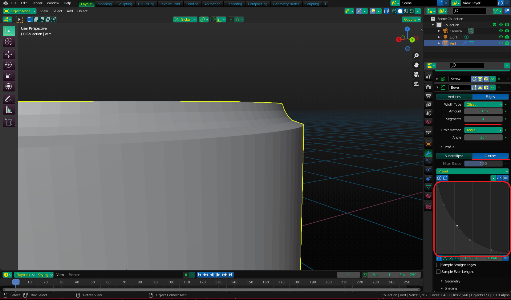Image resolution: width=511 pixels, height=300 pixels.
Task: Remove the Bevel modifier
Action: (x=499, y=87)
